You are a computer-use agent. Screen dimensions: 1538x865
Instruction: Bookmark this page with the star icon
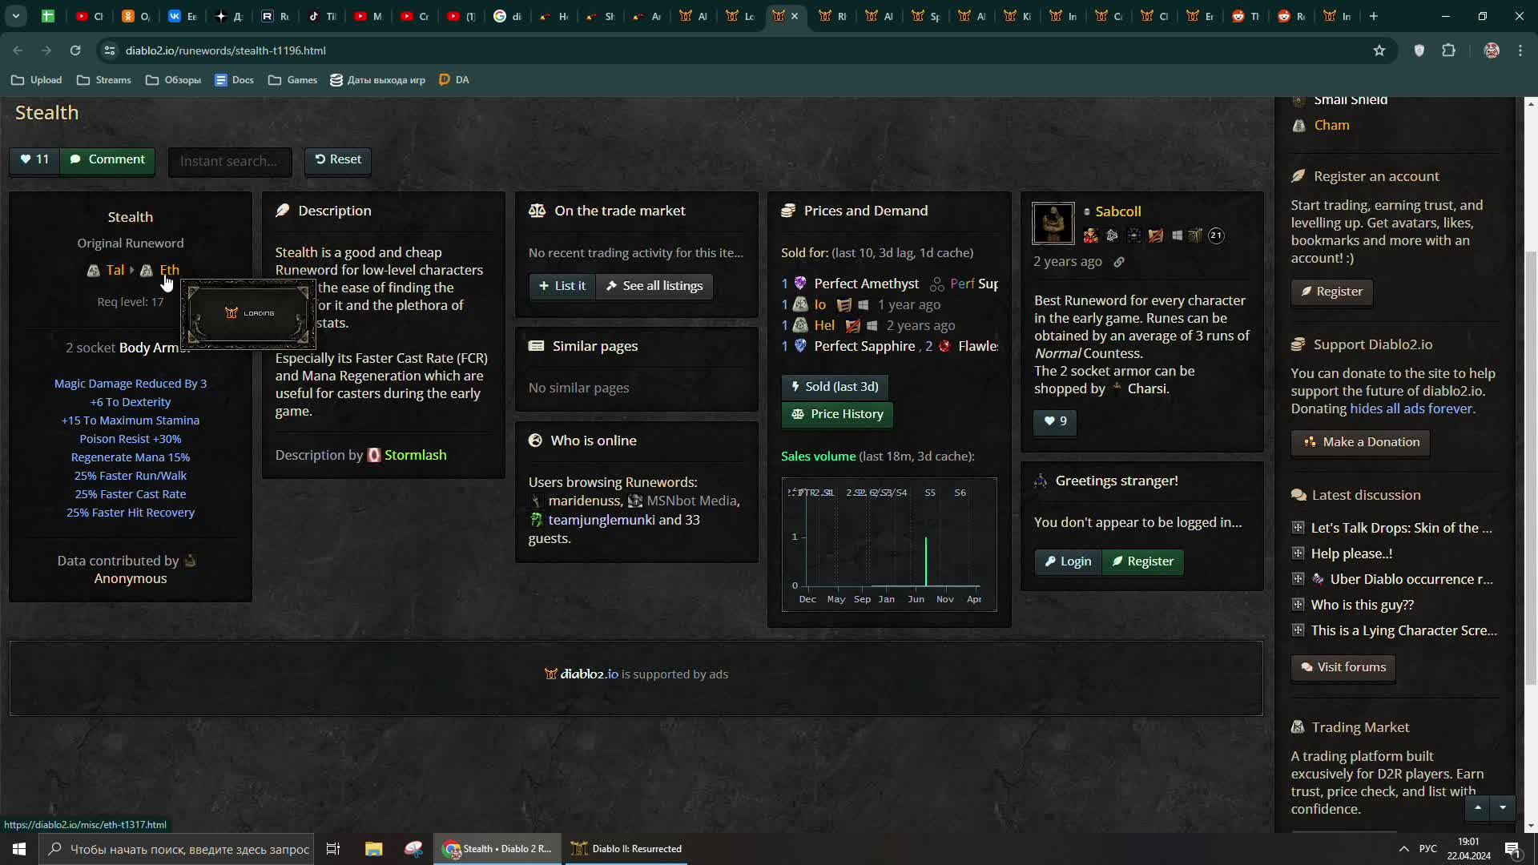1379,50
